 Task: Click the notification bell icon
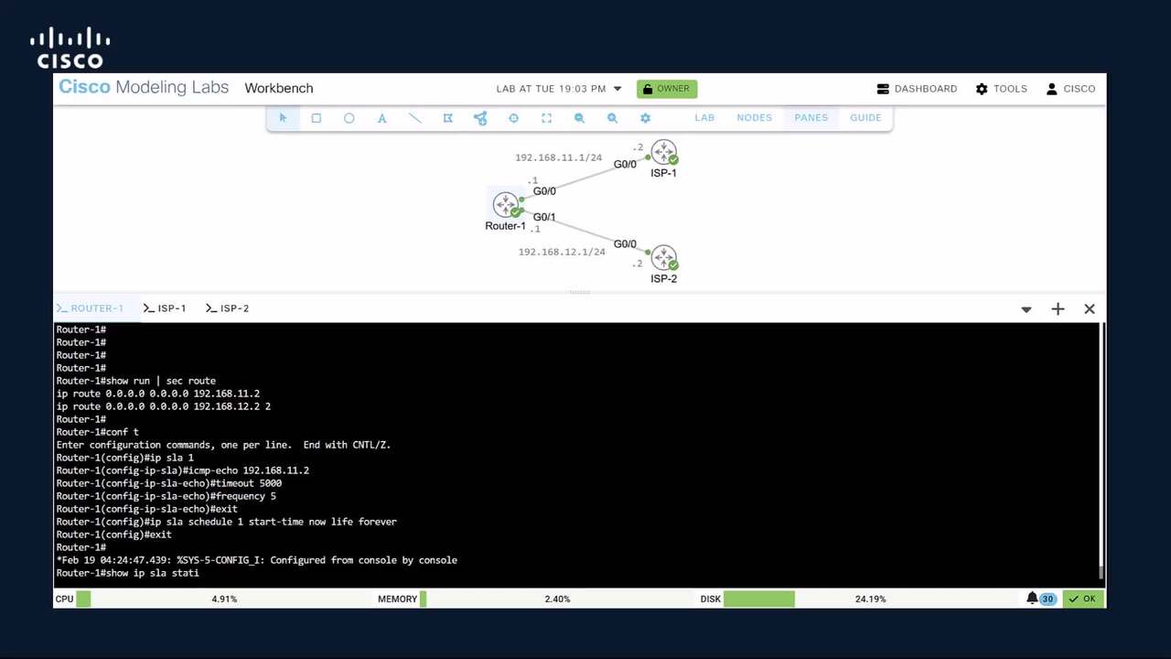[1032, 599]
